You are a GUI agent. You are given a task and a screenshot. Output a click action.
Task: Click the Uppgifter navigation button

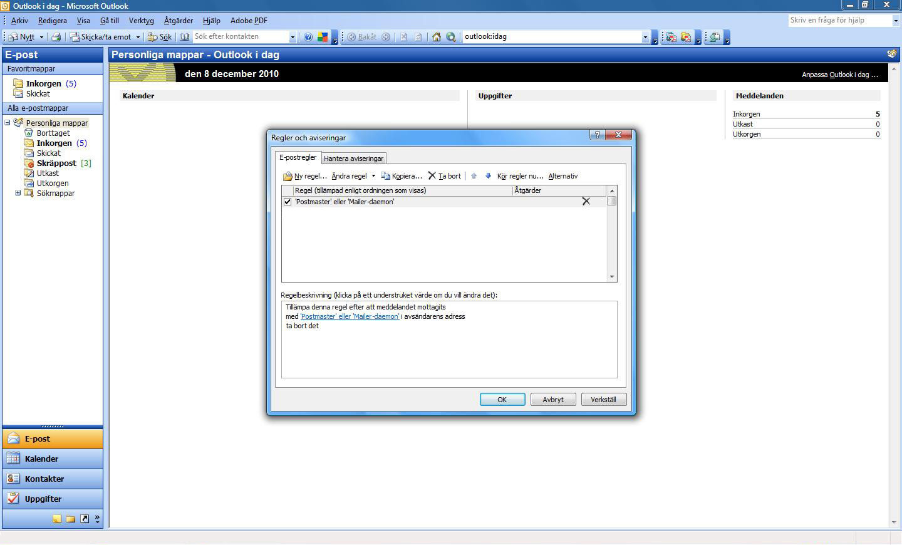[53, 499]
